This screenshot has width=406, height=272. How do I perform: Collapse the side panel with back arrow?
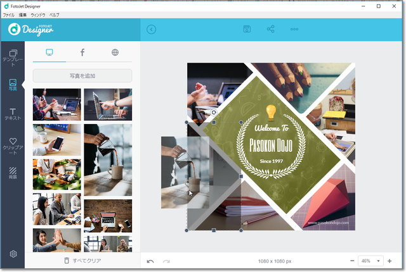point(151,29)
